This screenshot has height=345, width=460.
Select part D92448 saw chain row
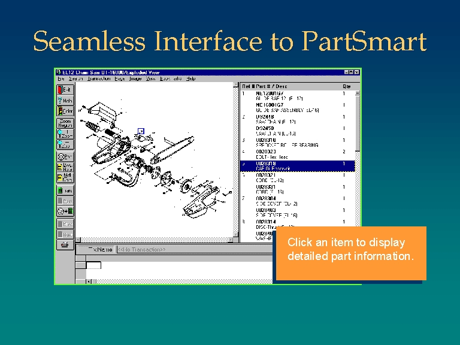click(298, 119)
